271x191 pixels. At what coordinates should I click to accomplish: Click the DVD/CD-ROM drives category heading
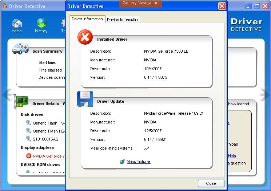[40, 164]
